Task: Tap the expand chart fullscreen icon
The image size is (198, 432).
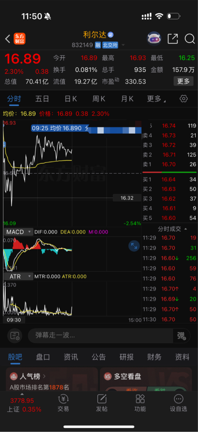Action: pyautogui.click(x=134, y=246)
